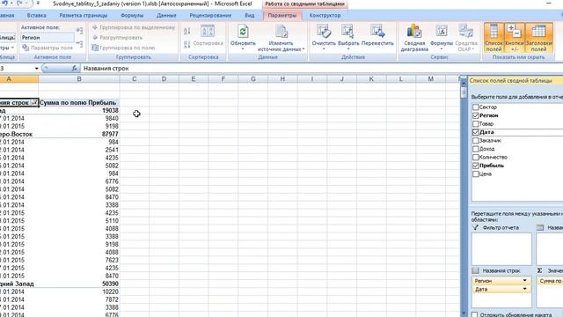Select column H header

pos(282,79)
